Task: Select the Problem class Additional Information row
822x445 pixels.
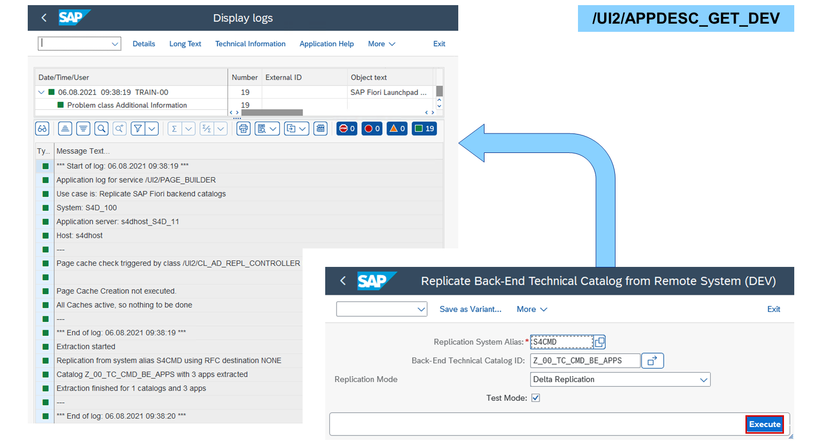Action: point(127,105)
